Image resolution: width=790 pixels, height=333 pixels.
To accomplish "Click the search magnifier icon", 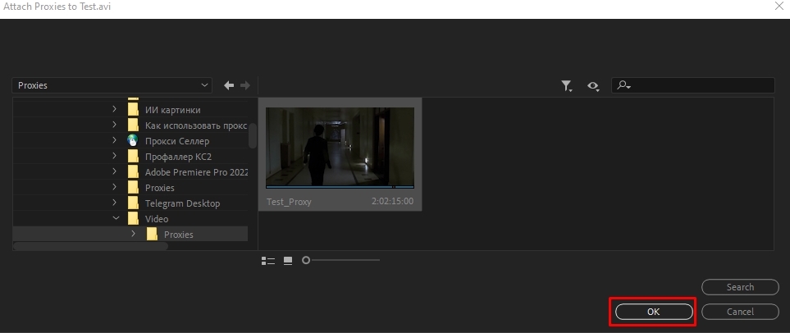I will [x=623, y=85].
